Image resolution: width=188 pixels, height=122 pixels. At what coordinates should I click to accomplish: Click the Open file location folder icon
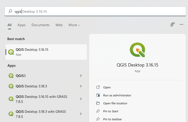(x=98, y=103)
